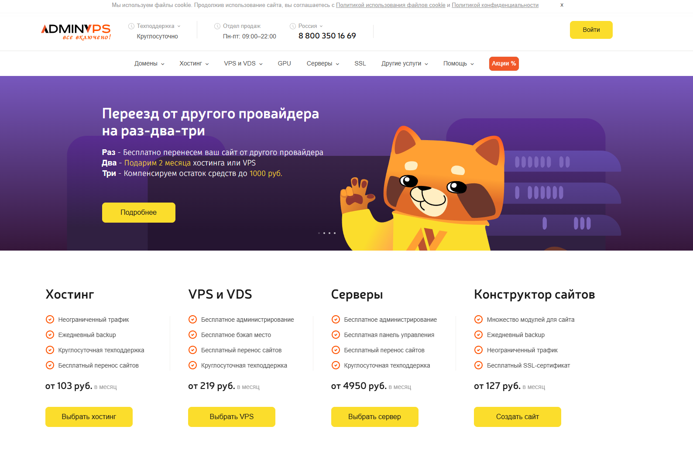Go to the SSL menu item
This screenshot has width=693, height=461.
tap(360, 64)
